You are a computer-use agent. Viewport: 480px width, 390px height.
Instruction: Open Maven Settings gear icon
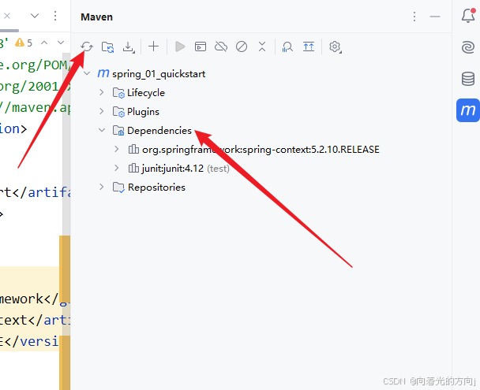(336, 47)
